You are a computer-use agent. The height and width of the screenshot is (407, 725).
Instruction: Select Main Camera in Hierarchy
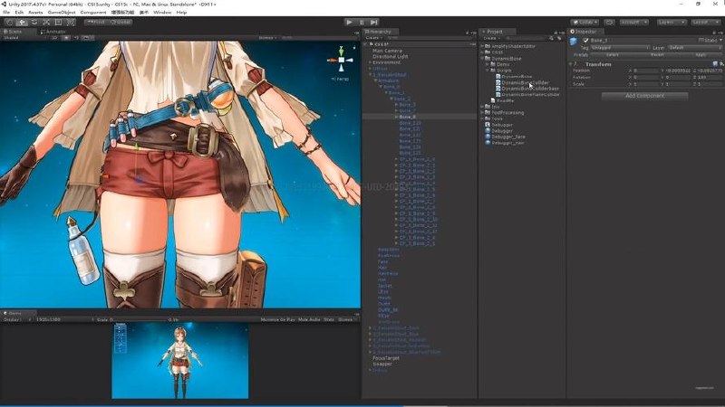(x=387, y=51)
